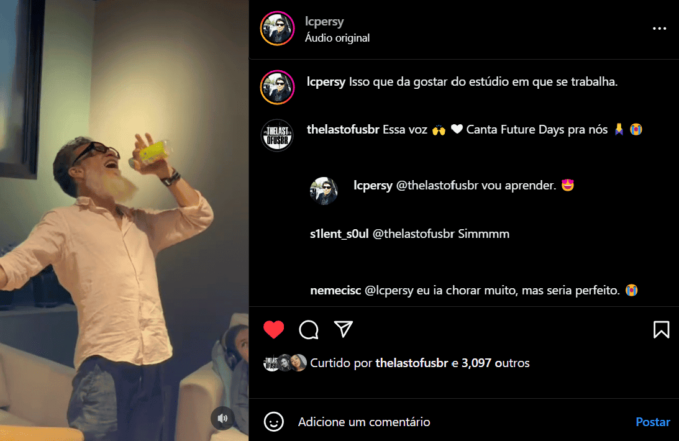The height and width of the screenshot is (441, 679).
Task: Open the 'Áudio original' audio link
Action: pyautogui.click(x=337, y=38)
